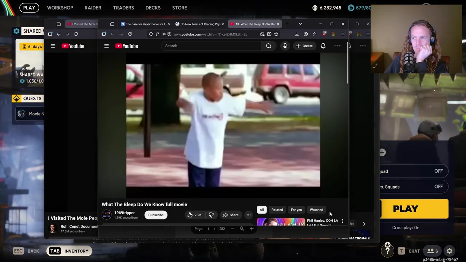Open the 1969tripper channel name link
466x262 pixels.
pos(125,213)
